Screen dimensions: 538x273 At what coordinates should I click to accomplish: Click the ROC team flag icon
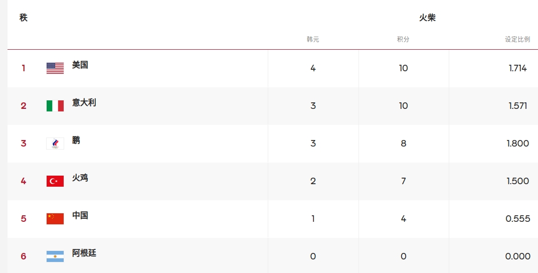pos(55,144)
